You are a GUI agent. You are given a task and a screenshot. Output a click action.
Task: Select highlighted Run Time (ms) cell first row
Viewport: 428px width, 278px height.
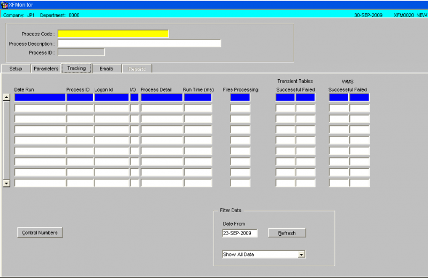pyautogui.click(x=198, y=97)
